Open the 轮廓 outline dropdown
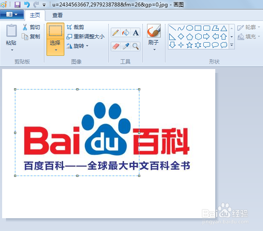 249,27
